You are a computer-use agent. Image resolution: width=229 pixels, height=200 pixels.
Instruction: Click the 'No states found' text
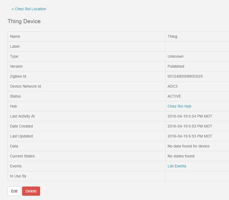coord(181,156)
